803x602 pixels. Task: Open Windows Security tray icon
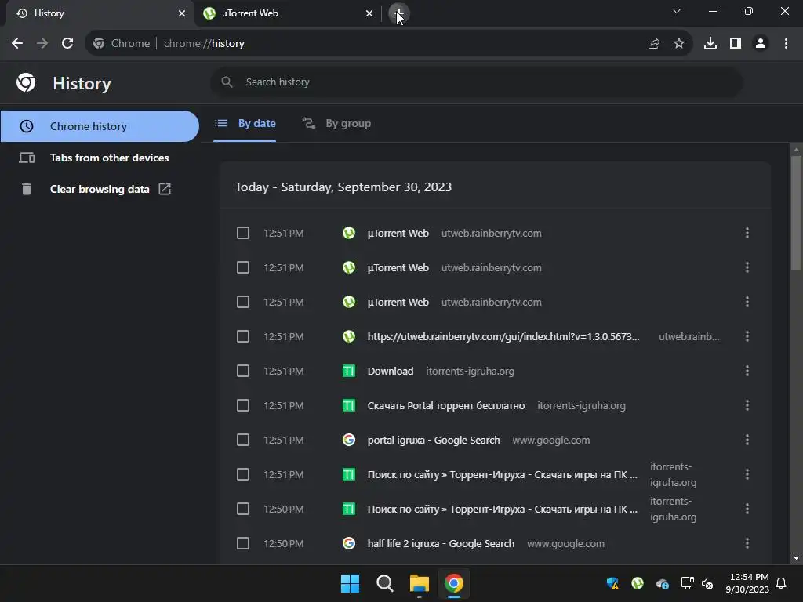coord(612,583)
